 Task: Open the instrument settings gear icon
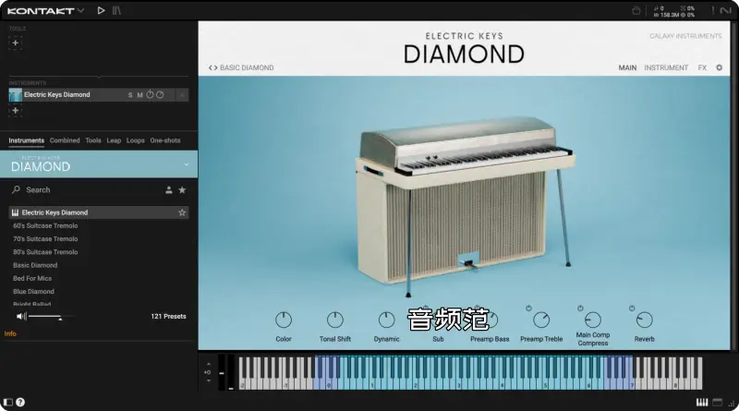coord(720,67)
